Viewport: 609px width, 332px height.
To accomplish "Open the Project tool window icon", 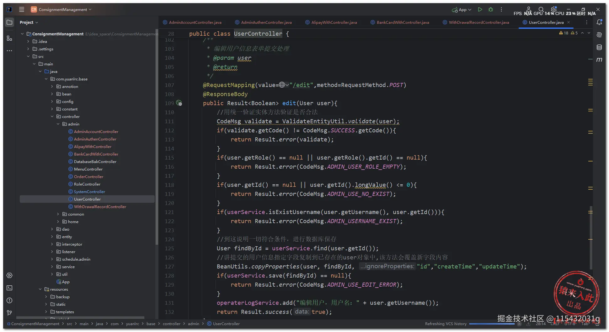I will pos(9,22).
